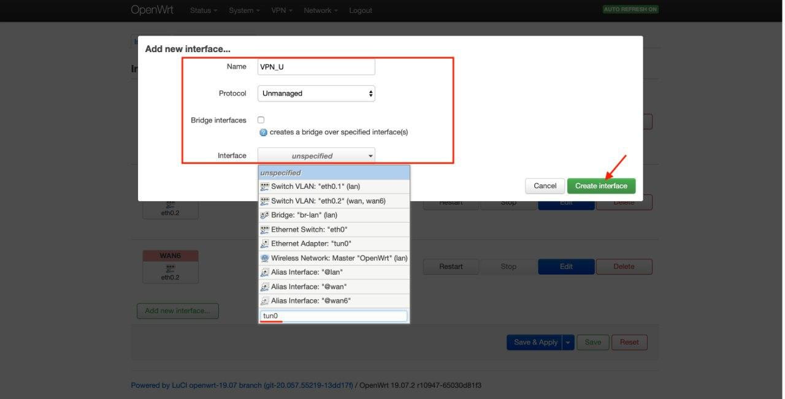Expand the Save & Apply arrow menu
Image resolution: width=785 pixels, height=399 pixels.
[569, 342]
